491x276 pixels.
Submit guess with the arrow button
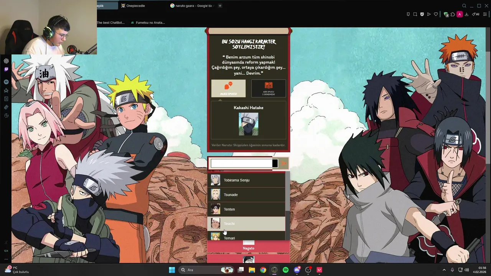pyautogui.click(x=284, y=163)
